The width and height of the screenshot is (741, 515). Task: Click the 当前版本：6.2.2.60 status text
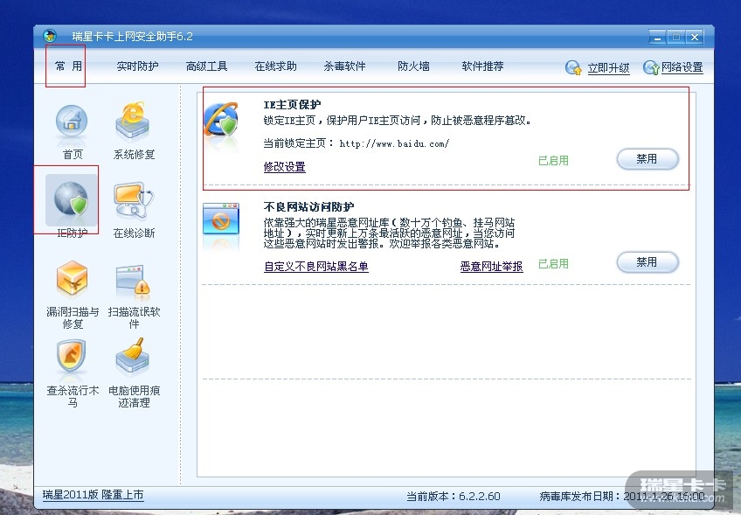coord(454,496)
